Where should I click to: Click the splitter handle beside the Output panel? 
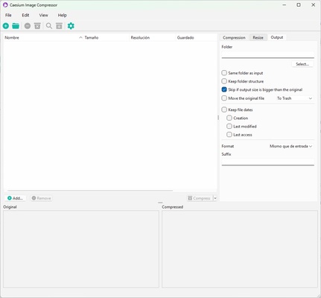point(218,118)
